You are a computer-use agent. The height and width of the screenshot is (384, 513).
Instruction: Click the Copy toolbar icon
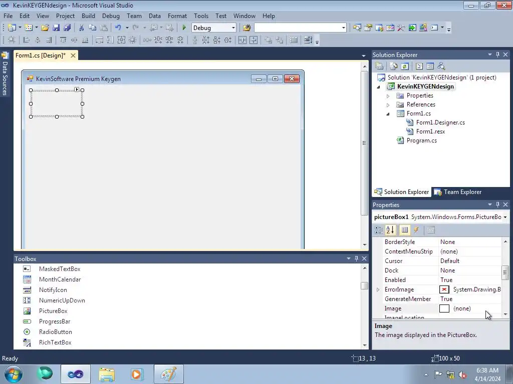(93, 28)
